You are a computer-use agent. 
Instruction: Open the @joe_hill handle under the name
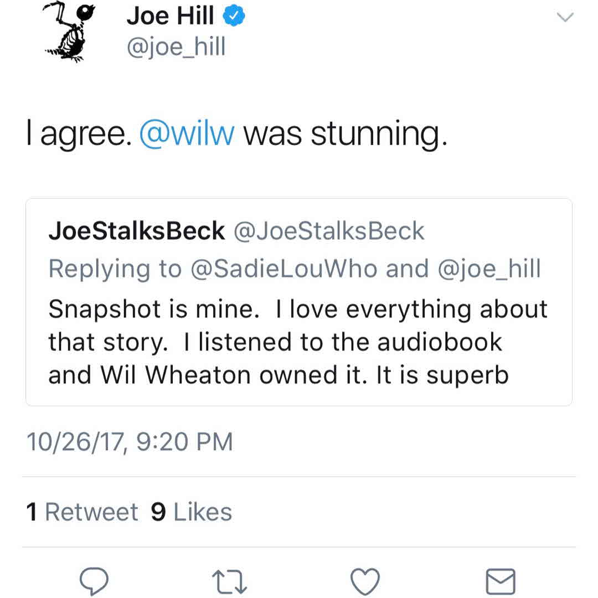pos(176,48)
